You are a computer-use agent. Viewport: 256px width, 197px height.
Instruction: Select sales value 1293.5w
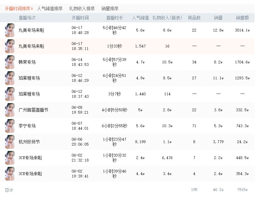(x=242, y=78)
